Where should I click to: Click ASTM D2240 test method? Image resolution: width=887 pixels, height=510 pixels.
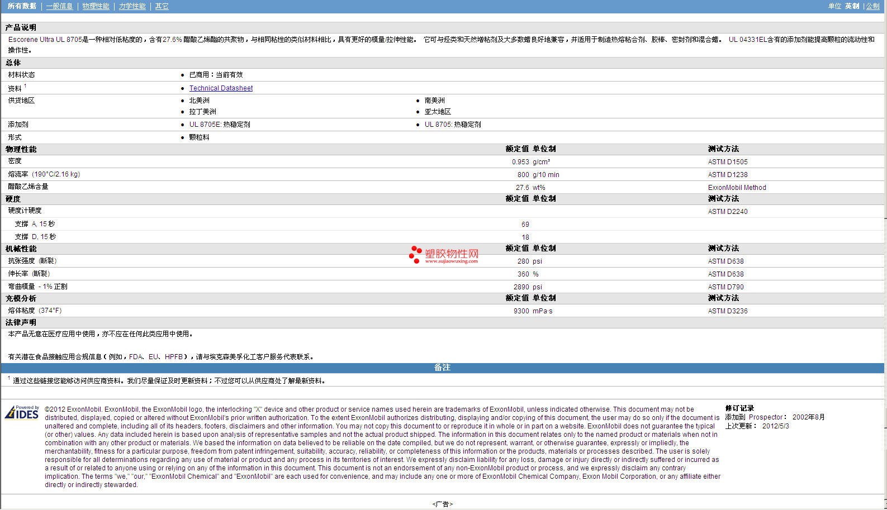728,212
